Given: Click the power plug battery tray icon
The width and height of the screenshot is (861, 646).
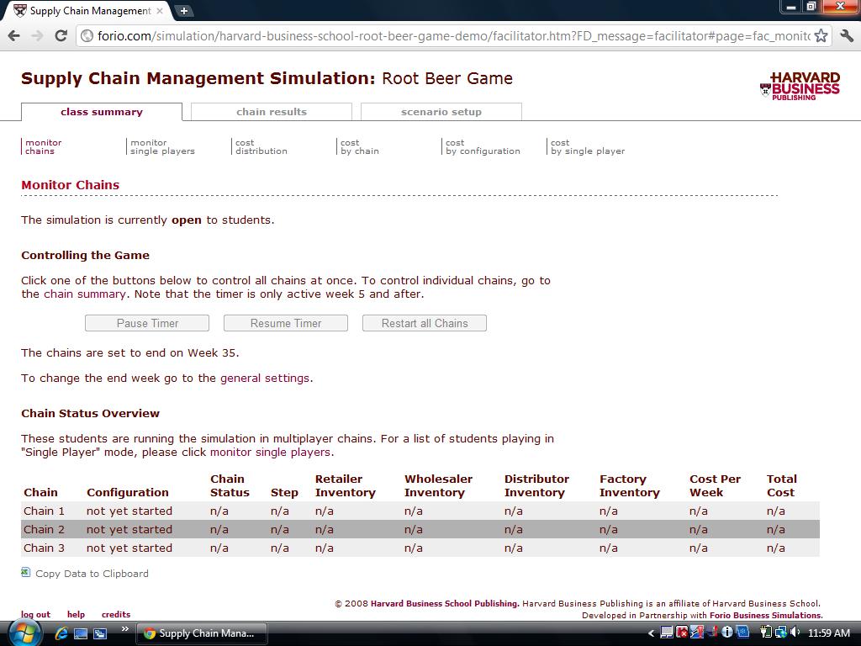Looking at the screenshot, I should (x=766, y=633).
